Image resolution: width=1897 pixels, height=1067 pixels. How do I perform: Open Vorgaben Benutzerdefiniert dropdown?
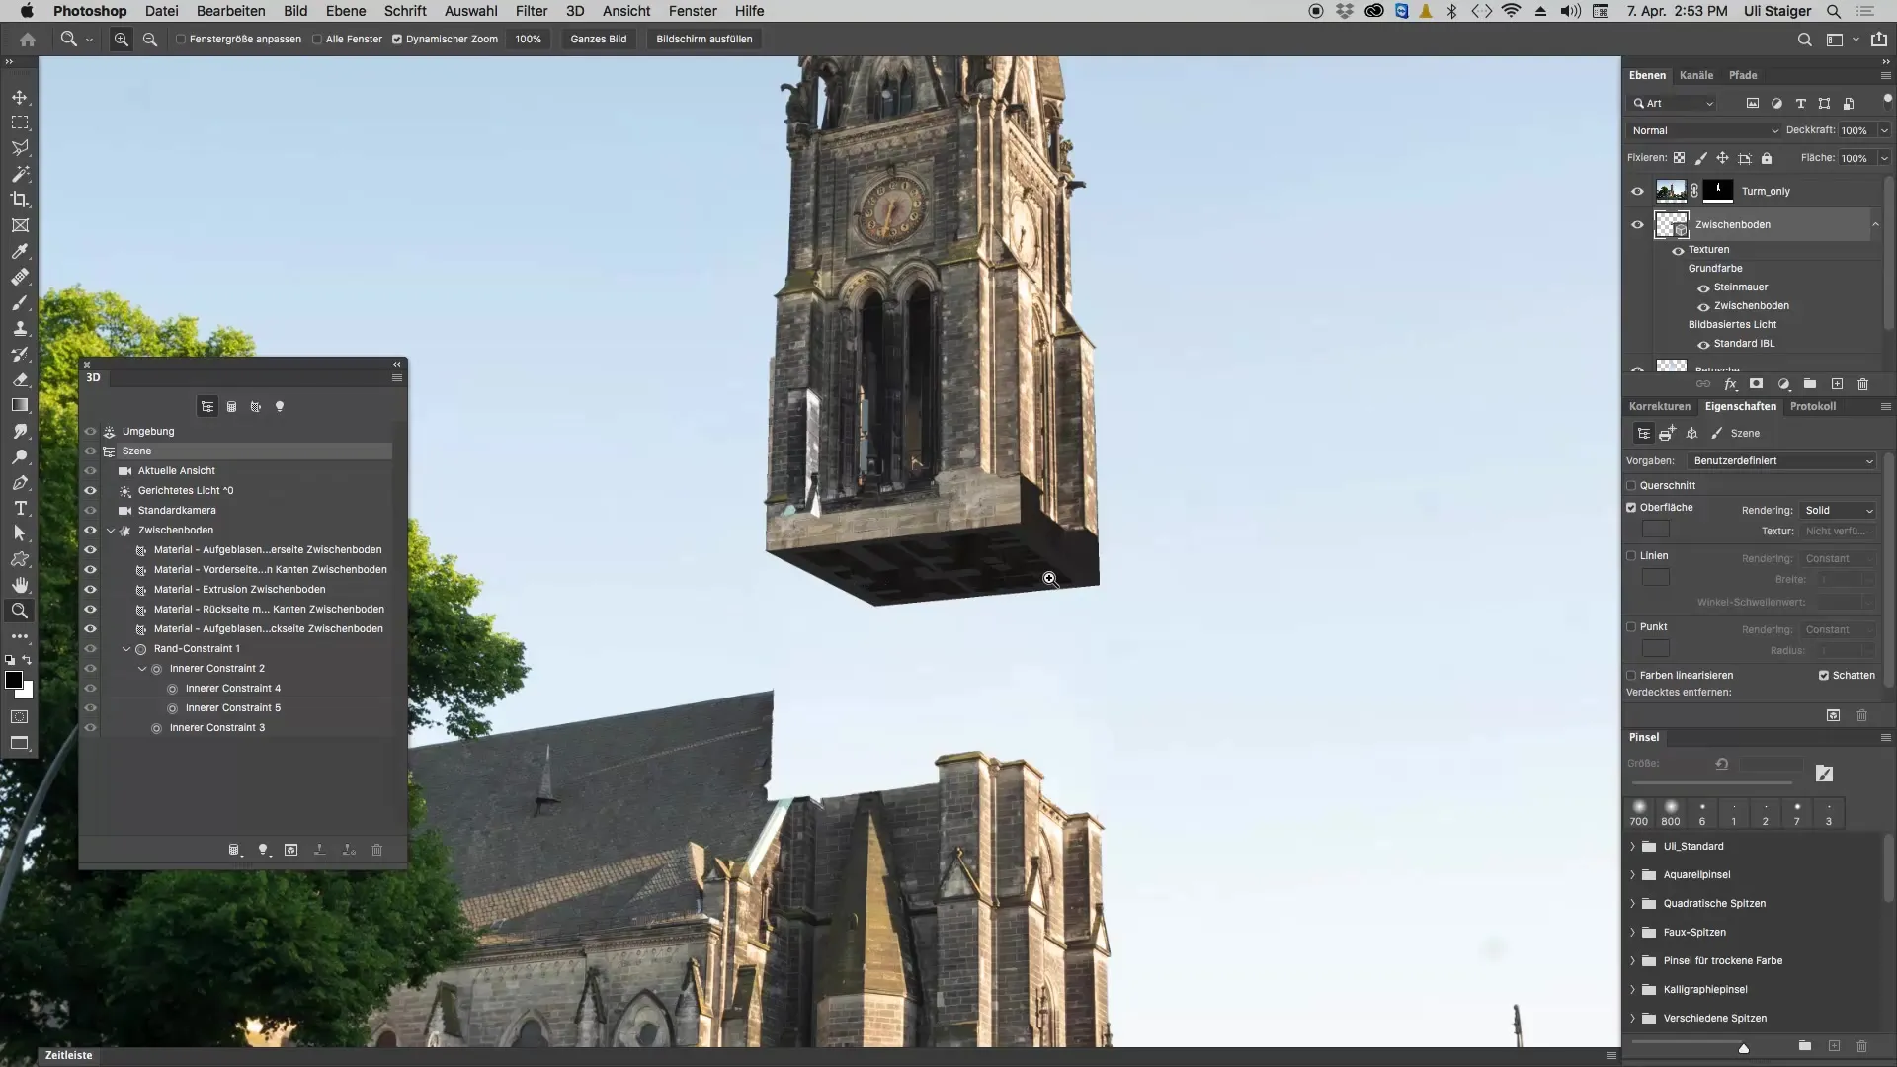pos(1782,460)
